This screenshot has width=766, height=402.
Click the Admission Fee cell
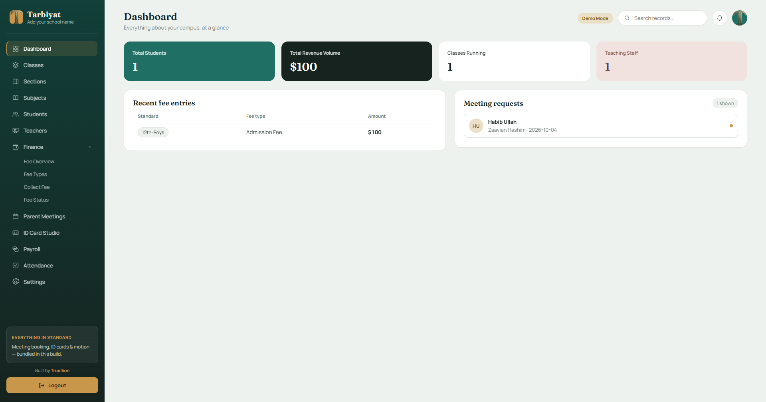264,132
